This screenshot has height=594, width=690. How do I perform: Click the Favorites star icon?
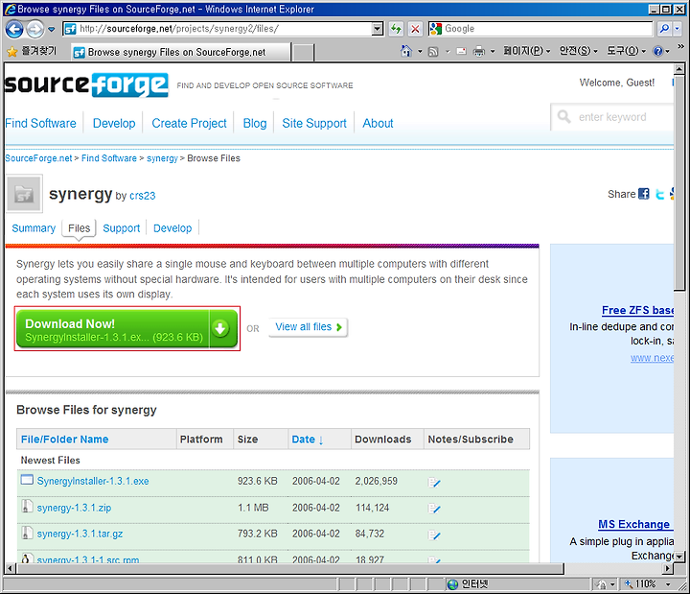coord(11,52)
